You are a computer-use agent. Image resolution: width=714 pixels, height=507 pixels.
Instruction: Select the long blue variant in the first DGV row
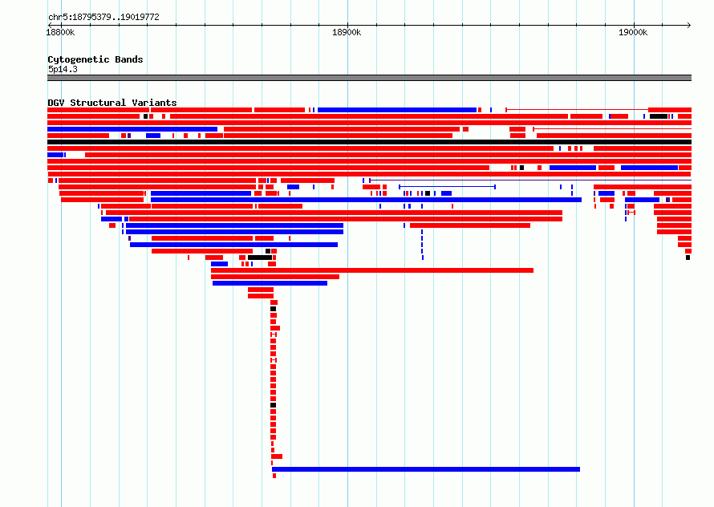coord(397,110)
